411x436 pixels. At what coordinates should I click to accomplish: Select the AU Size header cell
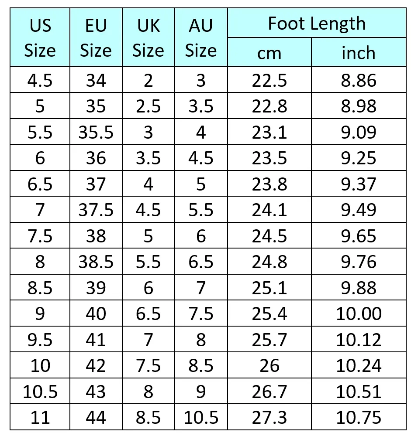point(201,37)
